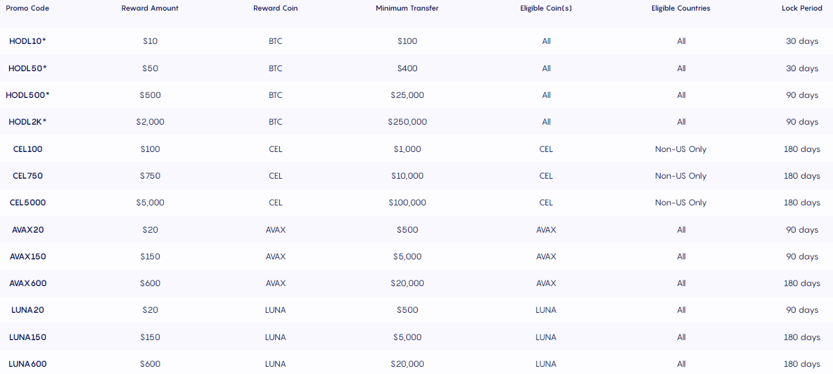This screenshot has height=374, width=833.
Task: Select the HODL500* promo code
Action: point(27,95)
